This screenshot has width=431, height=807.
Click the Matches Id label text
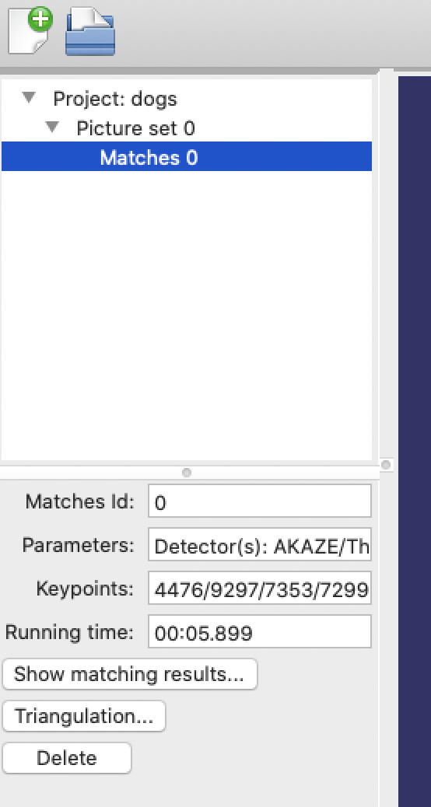(80, 501)
